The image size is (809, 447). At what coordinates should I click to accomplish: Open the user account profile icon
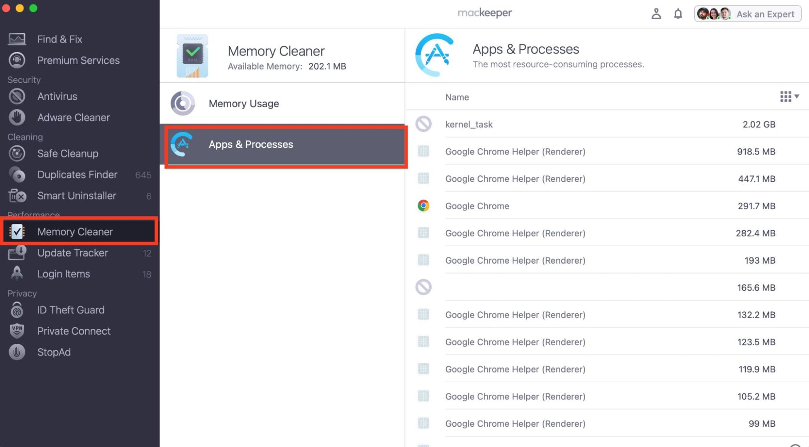pyautogui.click(x=656, y=13)
